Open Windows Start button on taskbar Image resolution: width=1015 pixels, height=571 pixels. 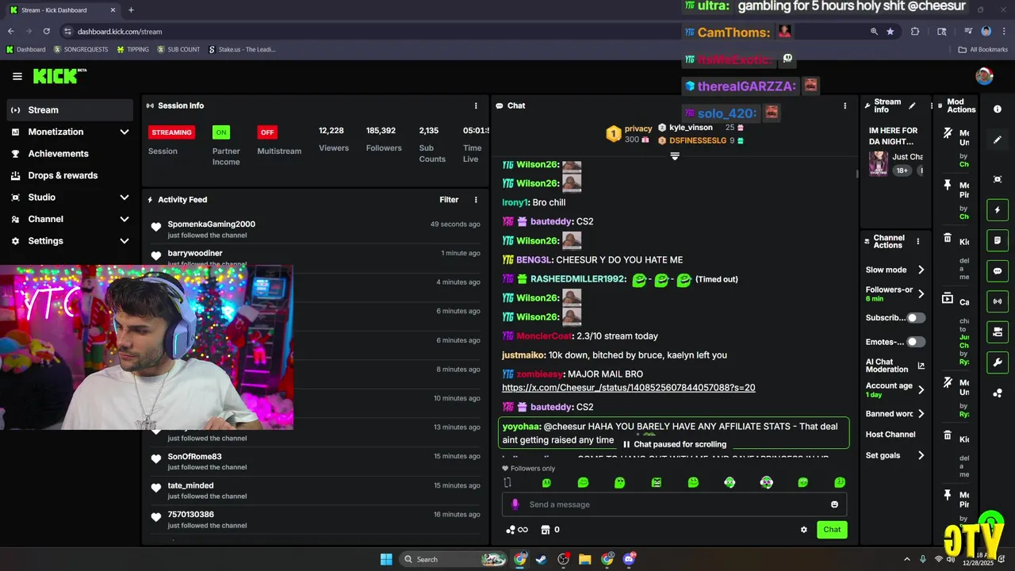point(386,559)
